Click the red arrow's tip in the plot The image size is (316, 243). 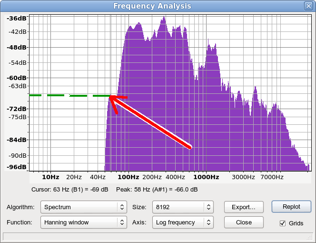[x=111, y=97]
